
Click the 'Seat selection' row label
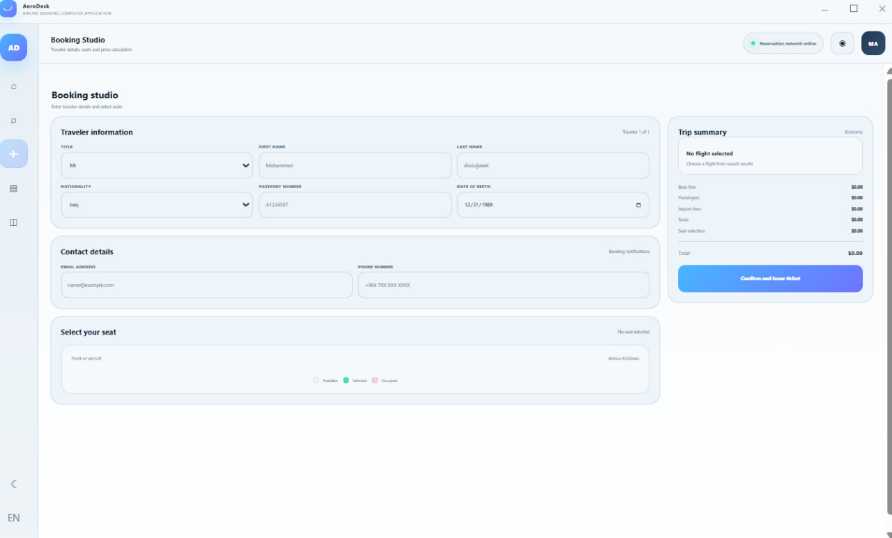tap(692, 231)
